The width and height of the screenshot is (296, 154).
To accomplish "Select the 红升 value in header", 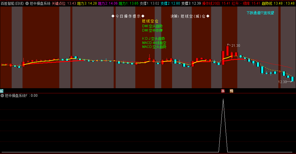I will 236,3.
